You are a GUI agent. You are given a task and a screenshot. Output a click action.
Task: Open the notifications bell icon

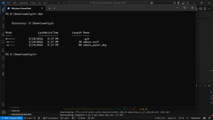click(x=209, y=118)
